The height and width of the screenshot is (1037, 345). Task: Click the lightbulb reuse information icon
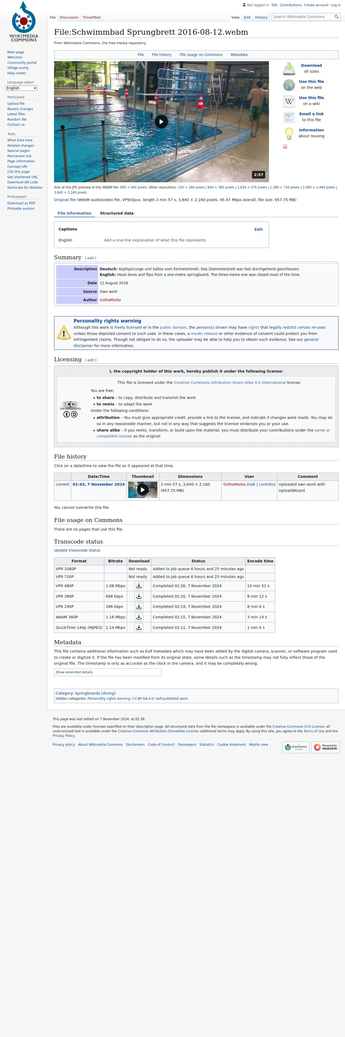tap(289, 133)
